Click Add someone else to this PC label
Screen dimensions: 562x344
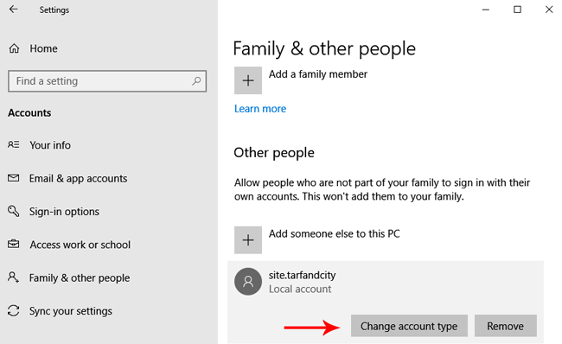[334, 234]
